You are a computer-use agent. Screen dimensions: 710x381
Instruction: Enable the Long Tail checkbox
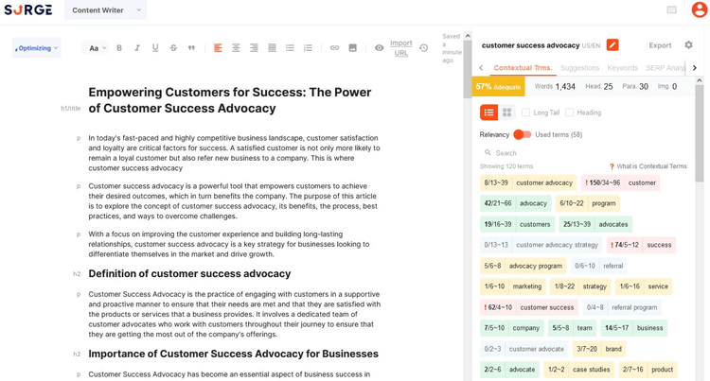pyautogui.click(x=525, y=113)
